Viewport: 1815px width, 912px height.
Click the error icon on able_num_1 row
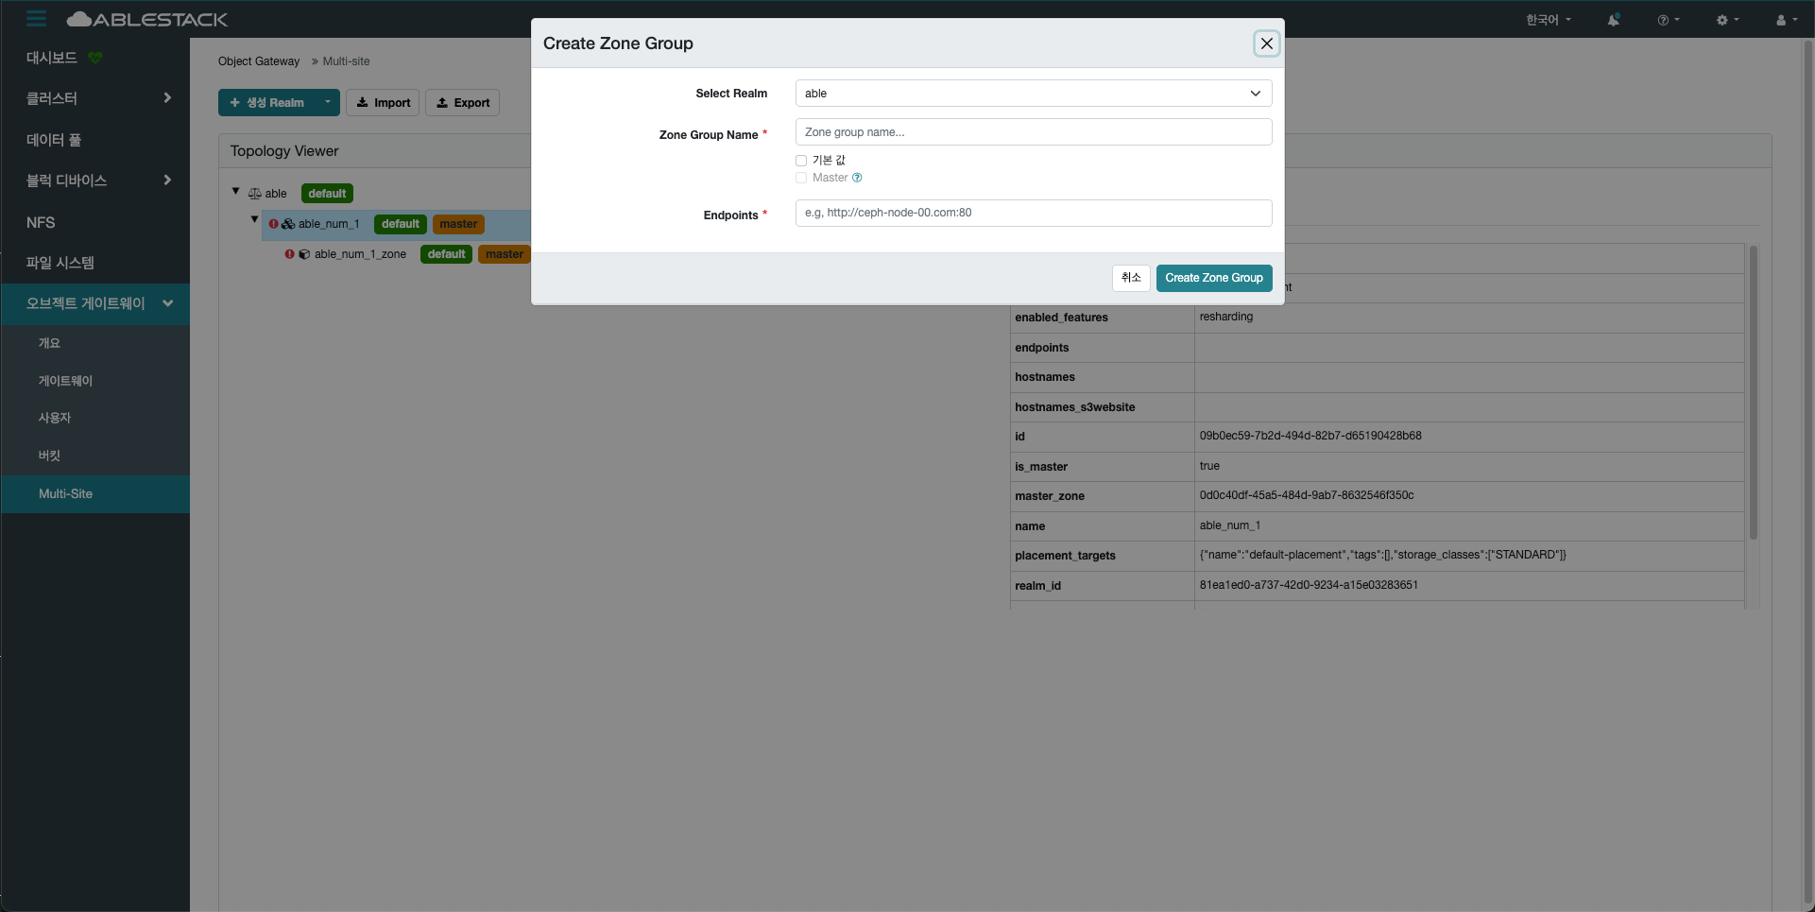point(273,224)
